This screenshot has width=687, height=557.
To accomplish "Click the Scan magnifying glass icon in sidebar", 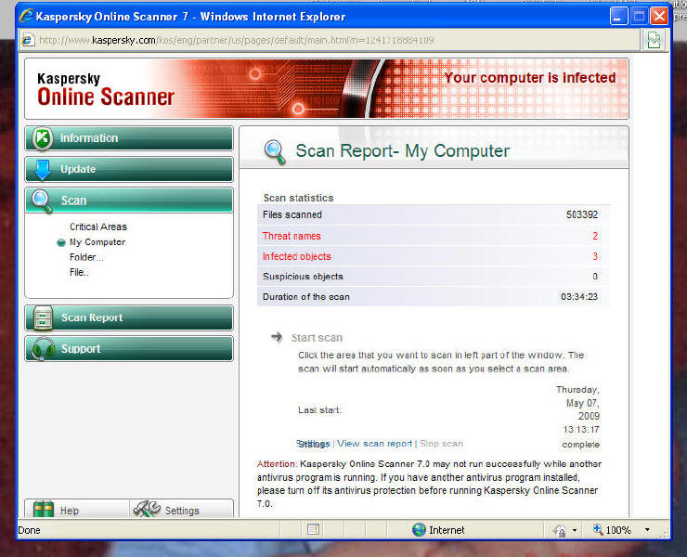I will point(42,201).
